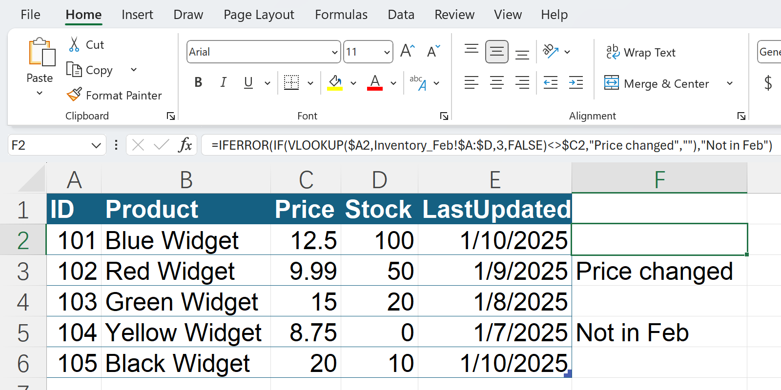The image size is (781, 390).
Task: Expand the font size dropdown
Action: 387,52
